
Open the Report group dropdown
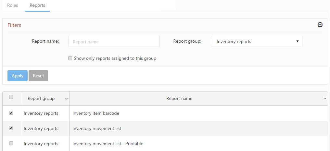(x=256, y=41)
